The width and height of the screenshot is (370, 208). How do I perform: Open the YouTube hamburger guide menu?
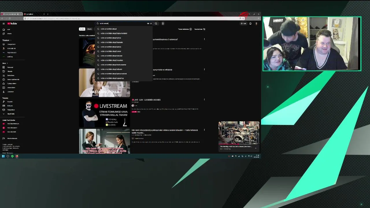click(x=3, y=23)
